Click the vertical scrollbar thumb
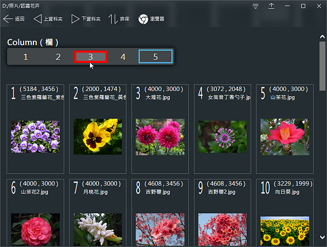Screen dimensions: 327x247 322,66
